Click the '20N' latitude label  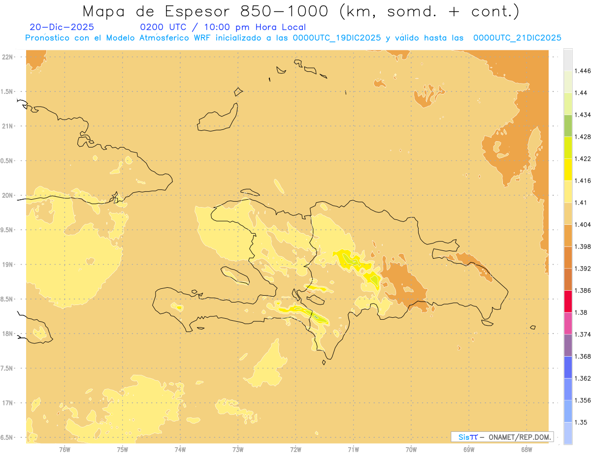click(x=8, y=195)
